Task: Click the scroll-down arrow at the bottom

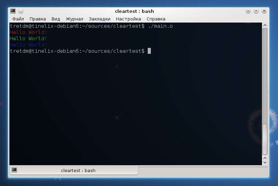Action: click(265, 162)
